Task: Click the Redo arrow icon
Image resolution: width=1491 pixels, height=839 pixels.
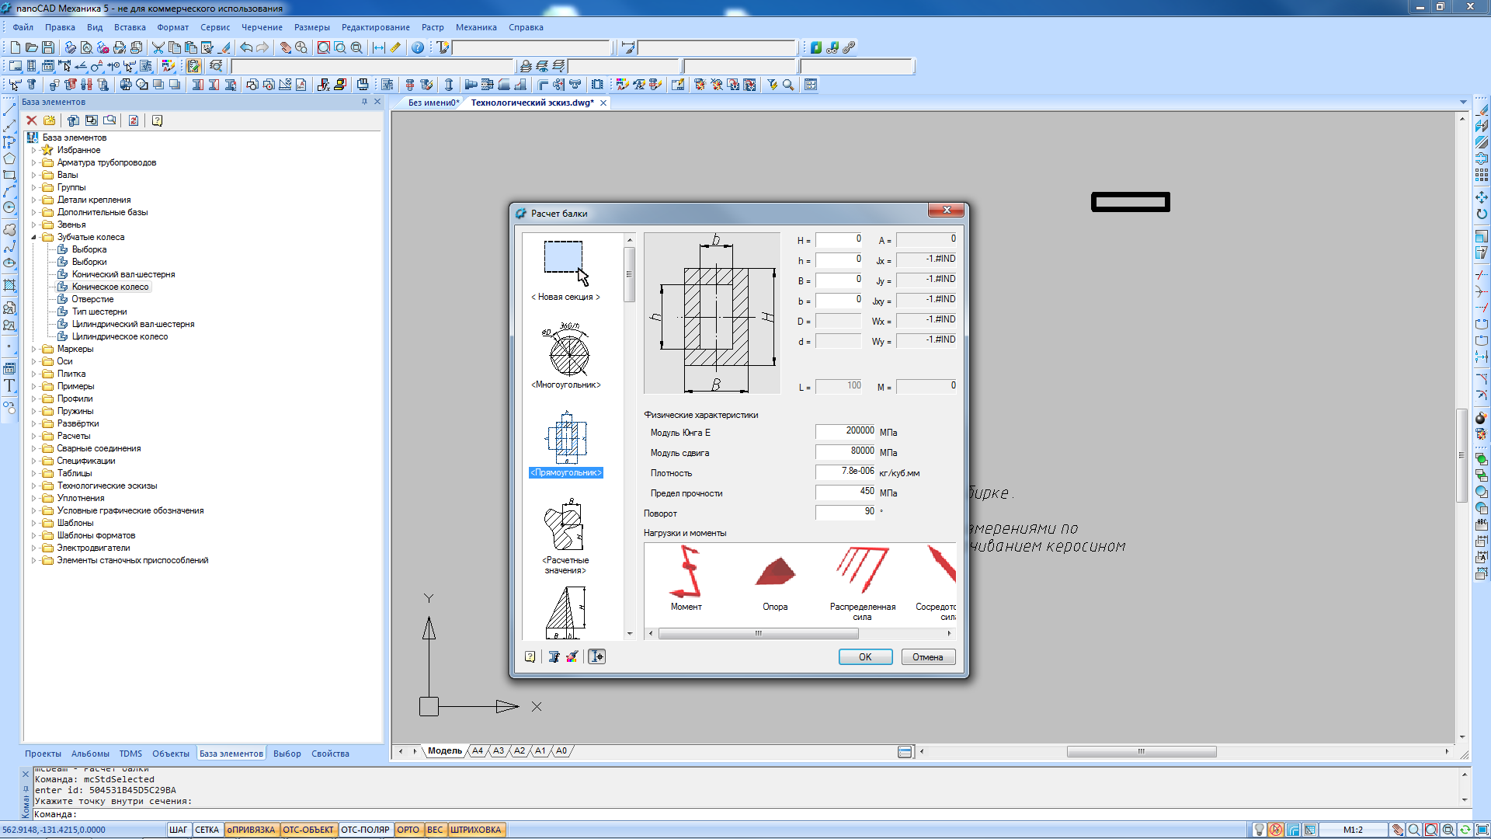Action: [262, 47]
